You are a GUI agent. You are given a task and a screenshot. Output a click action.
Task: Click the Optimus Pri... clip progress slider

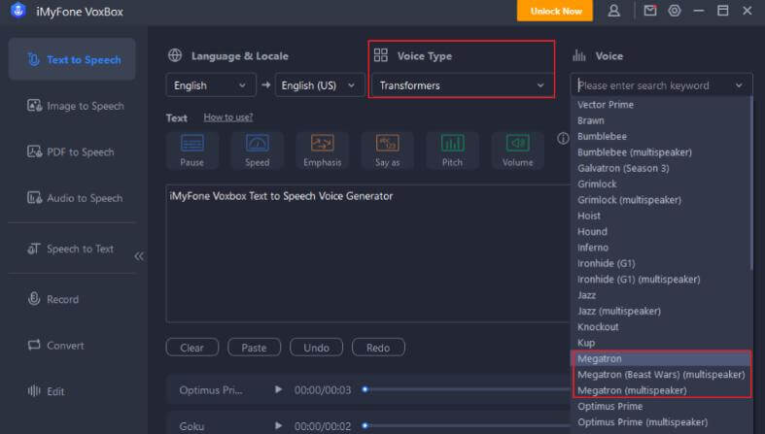(x=466, y=389)
